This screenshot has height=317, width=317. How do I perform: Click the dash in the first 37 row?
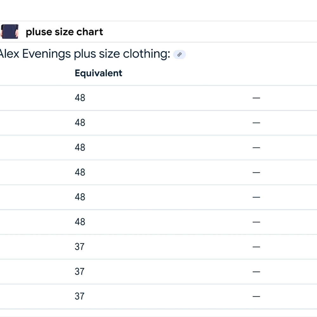256,247
